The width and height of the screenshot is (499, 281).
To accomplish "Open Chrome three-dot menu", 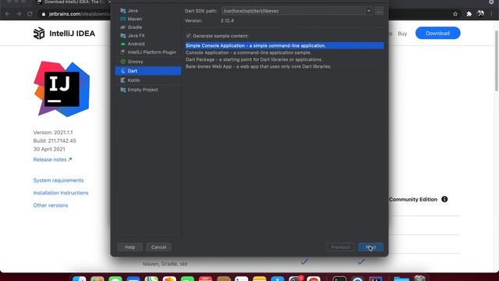I will tap(492, 14).
